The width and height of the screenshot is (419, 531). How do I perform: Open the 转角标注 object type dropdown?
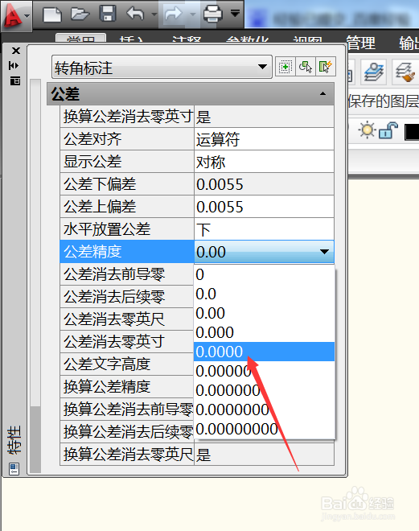162,67
